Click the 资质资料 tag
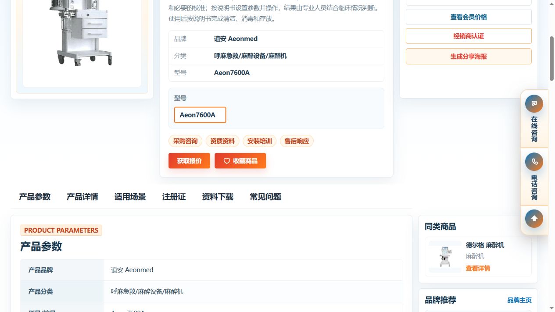Image resolution: width=555 pixels, height=312 pixels. pos(222,141)
